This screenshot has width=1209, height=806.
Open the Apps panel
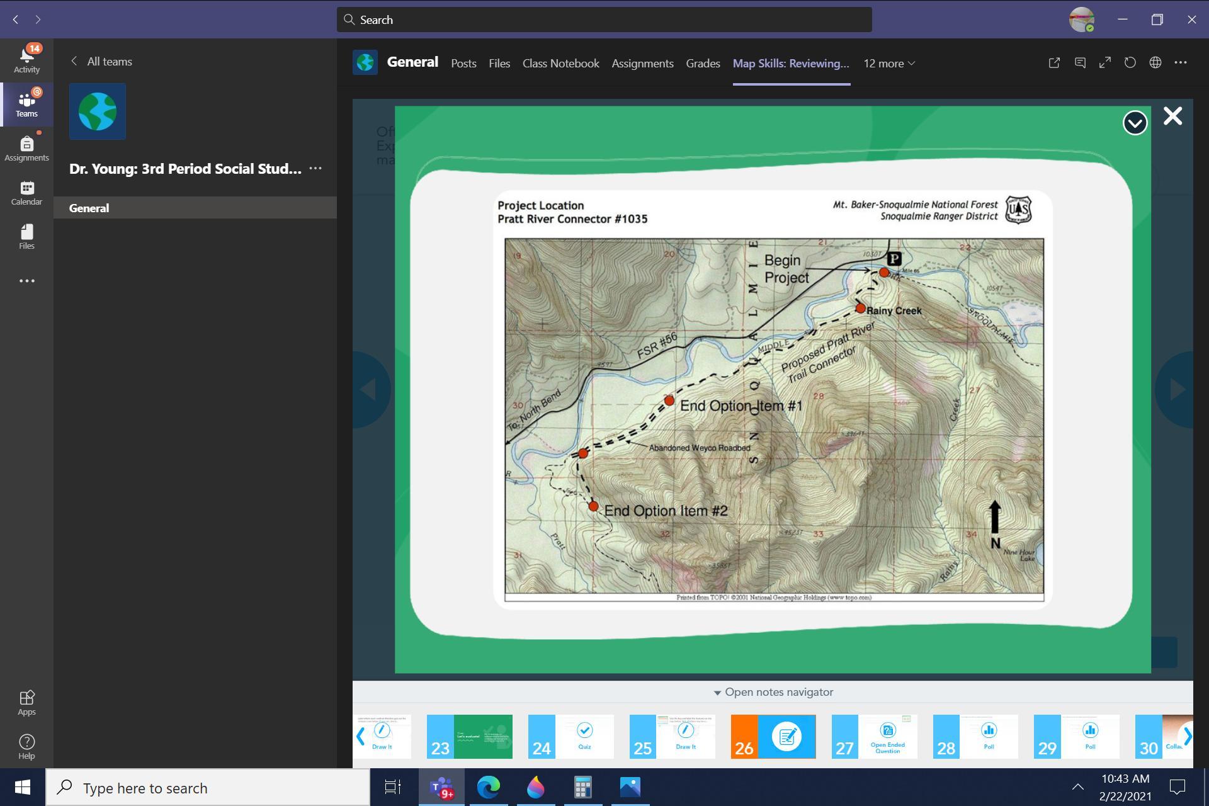[x=26, y=702]
